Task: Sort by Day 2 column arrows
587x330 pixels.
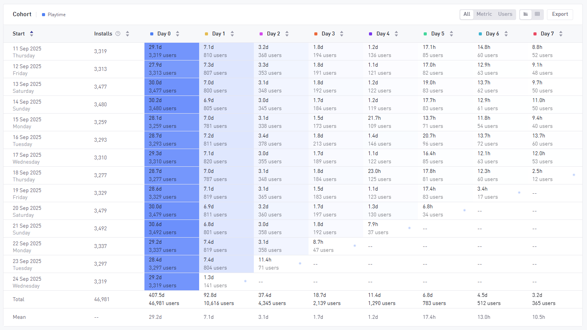Action: 287,34
